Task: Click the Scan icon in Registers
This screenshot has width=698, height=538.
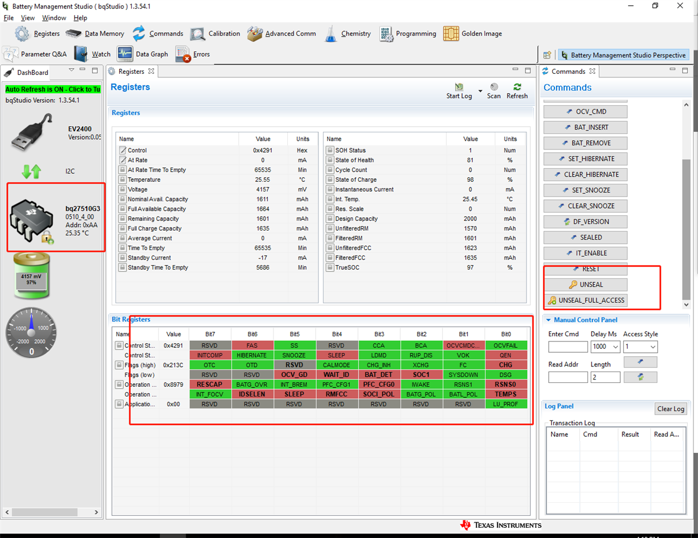Action: 494,87
